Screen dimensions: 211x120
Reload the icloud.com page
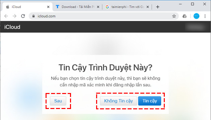23,16
